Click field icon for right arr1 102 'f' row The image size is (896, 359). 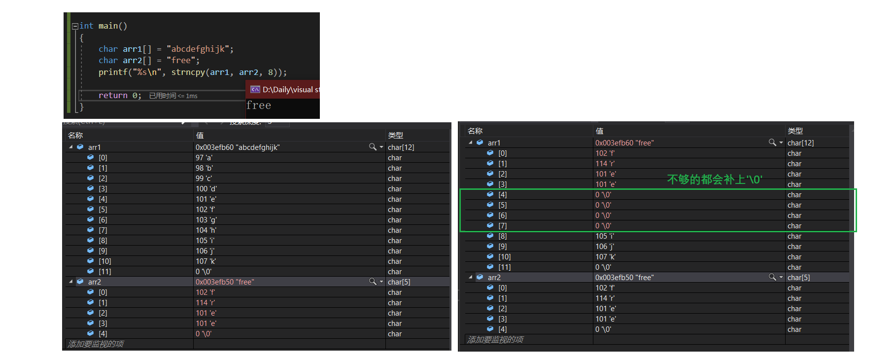tap(490, 153)
